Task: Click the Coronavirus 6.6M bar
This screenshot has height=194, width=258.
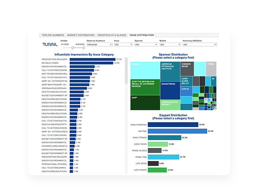Action: (x=78, y=88)
